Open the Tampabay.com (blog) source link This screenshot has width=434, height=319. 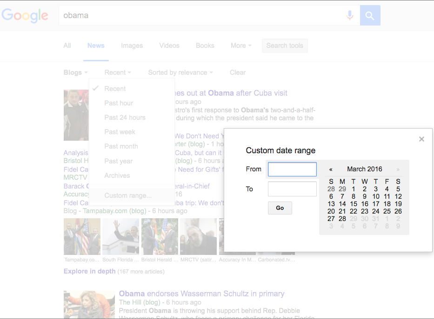tap(114, 211)
